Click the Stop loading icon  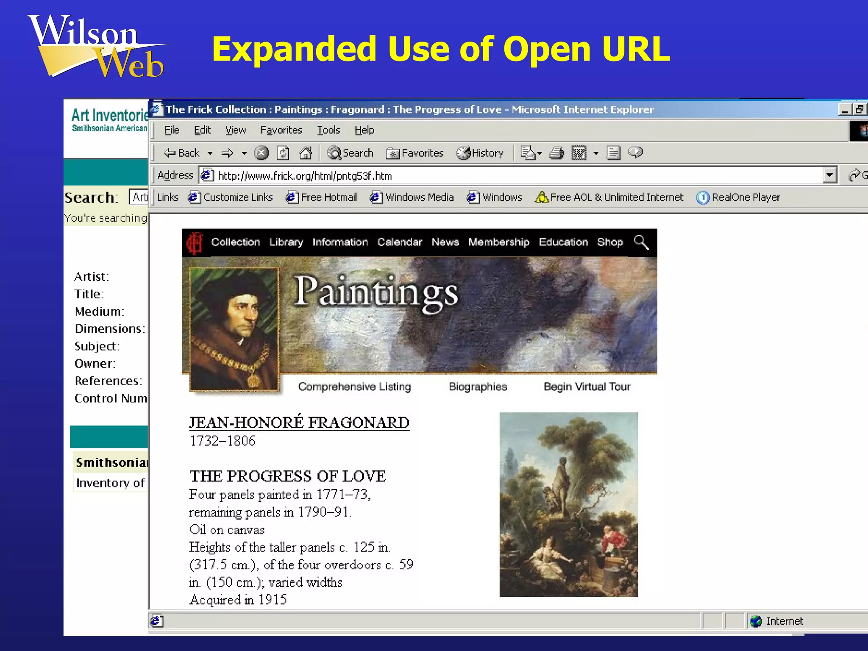(x=262, y=153)
